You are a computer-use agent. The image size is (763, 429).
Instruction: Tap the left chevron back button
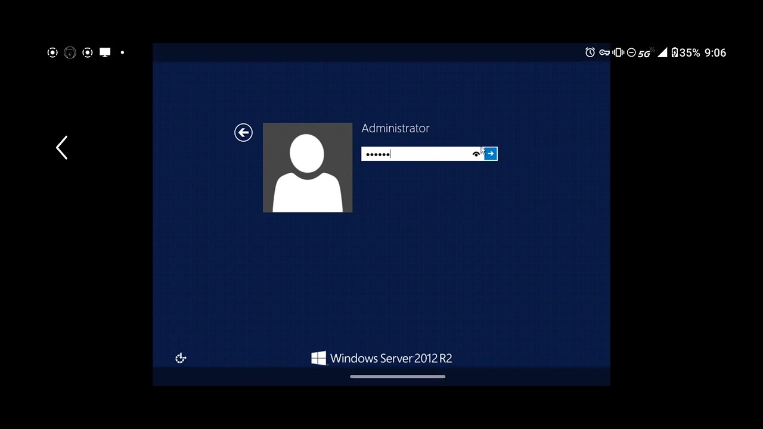click(x=62, y=148)
